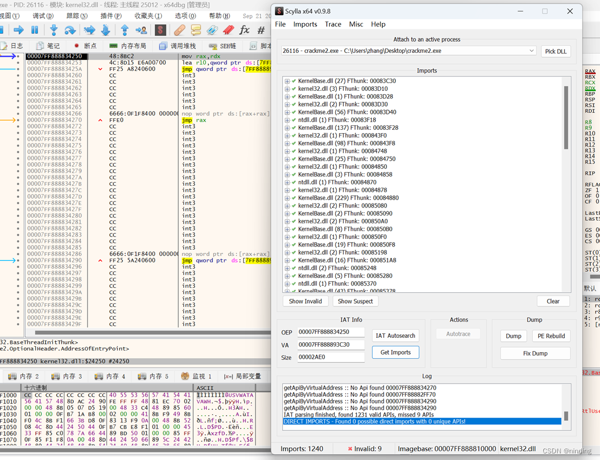The width and height of the screenshot is (600, 460).
Task: Click the Run arrow icon in x64dbg toolbar
Action: 18,30
